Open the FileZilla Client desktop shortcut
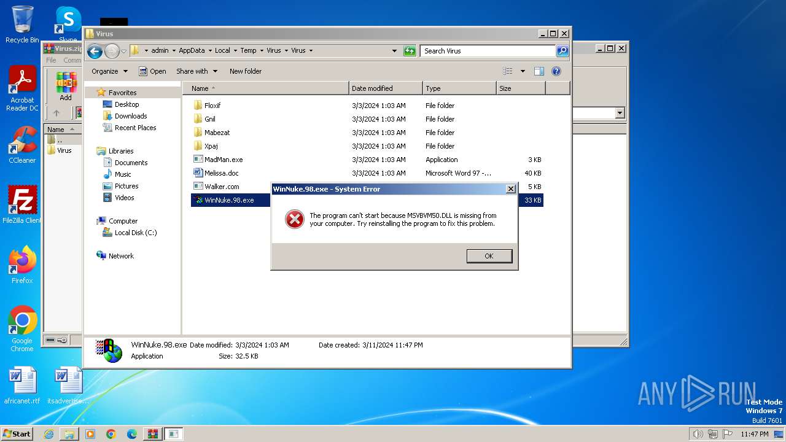Screen dimensions: 786x442 tap(22, 204)
